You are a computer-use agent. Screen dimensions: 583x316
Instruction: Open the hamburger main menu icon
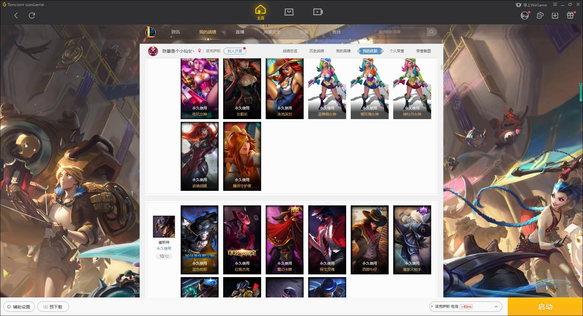[x=555, y=5]
